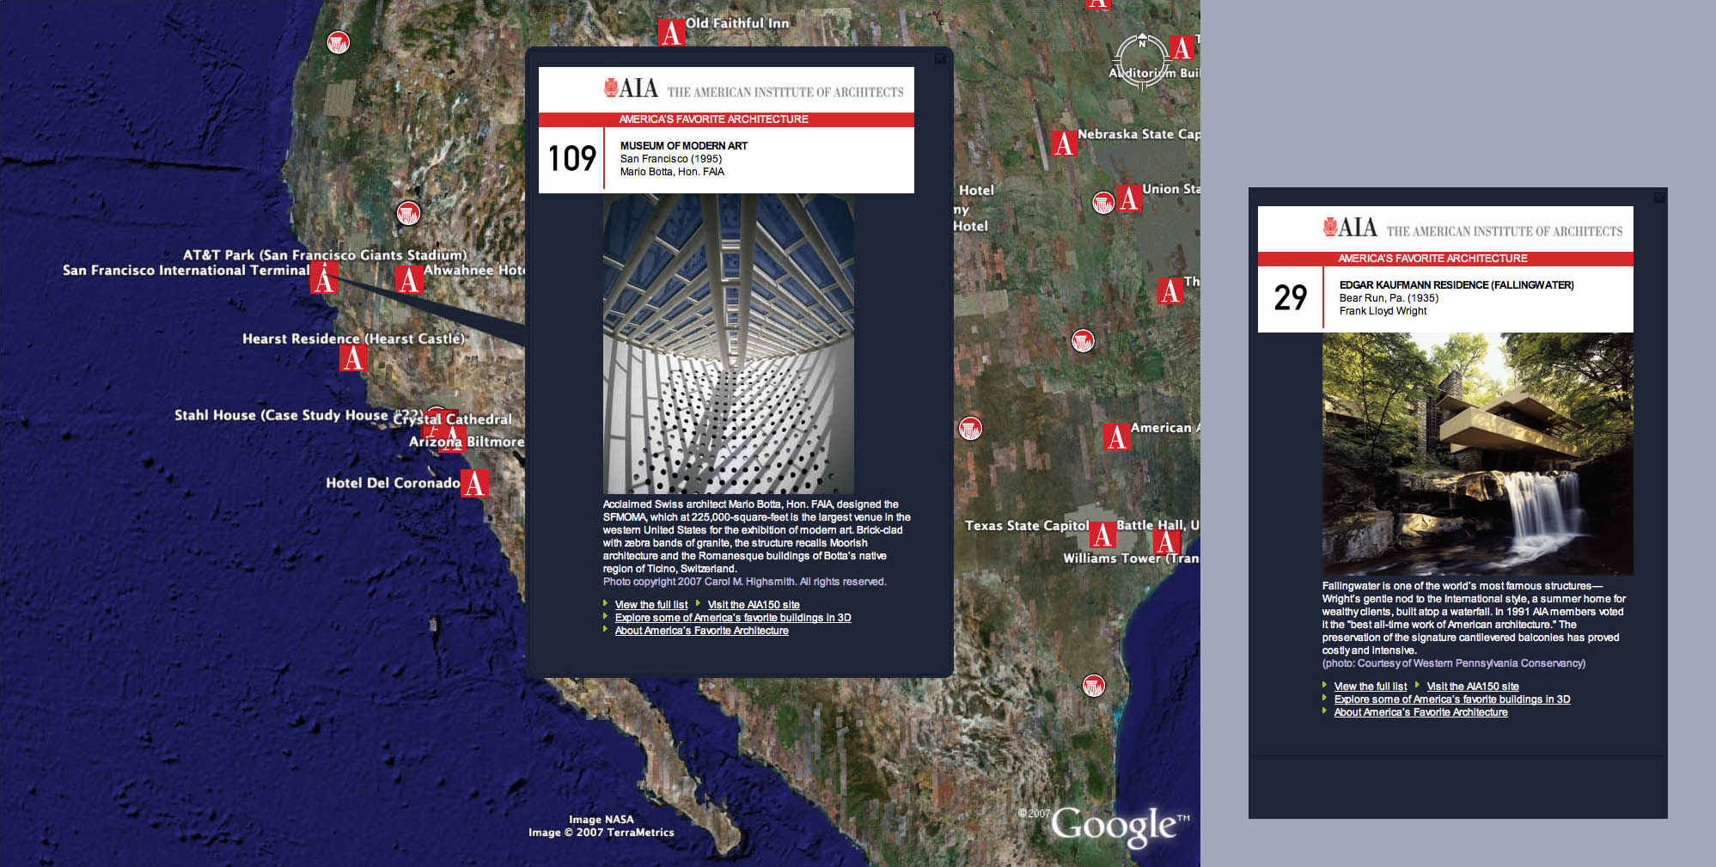Click the A pin beside the American label

(x=1116, y=437)
